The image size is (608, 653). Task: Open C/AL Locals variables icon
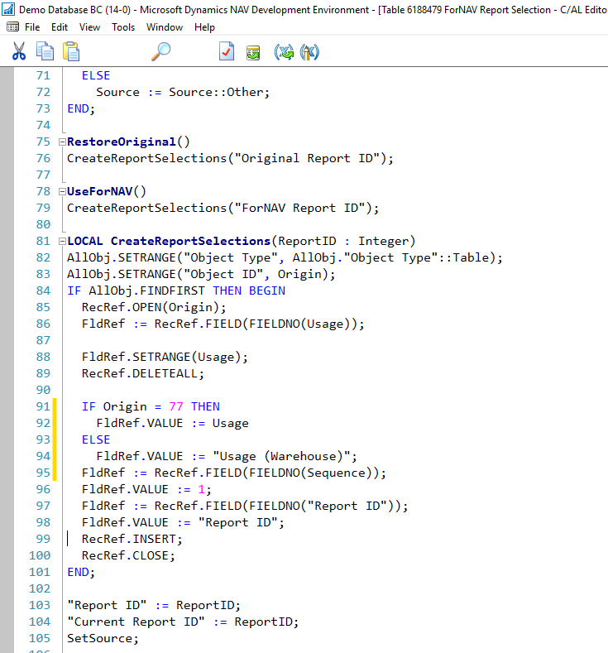(x=309, y=52)
